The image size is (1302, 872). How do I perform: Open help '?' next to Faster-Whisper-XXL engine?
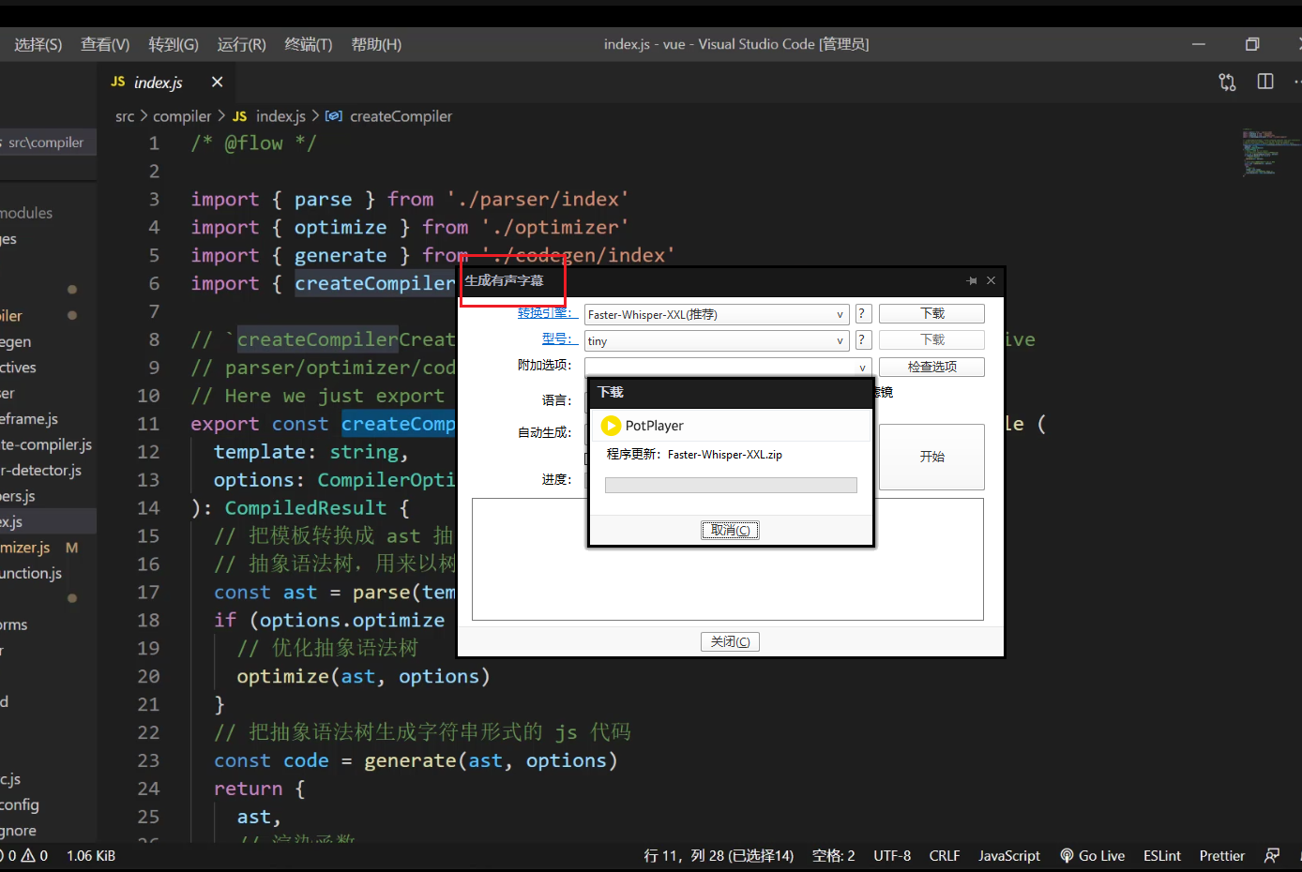864,314
